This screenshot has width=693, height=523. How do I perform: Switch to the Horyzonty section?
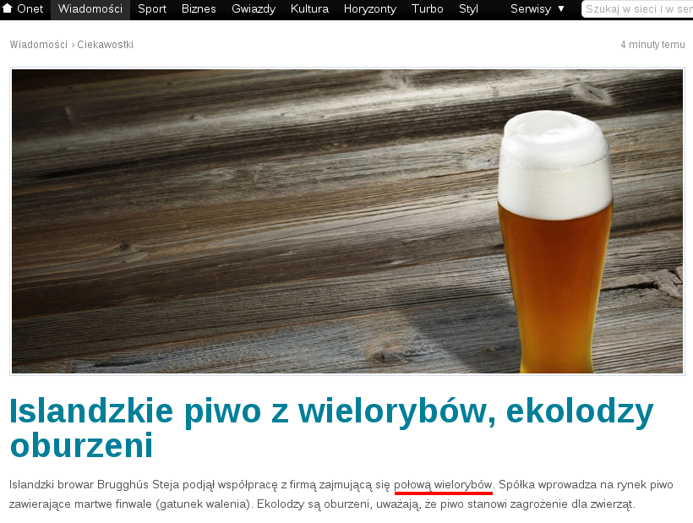370,9
